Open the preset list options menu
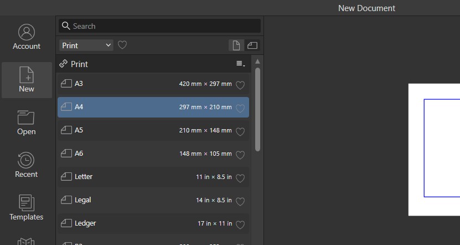Viewport: 460px width, 245px height. click(x=240, y=64)
